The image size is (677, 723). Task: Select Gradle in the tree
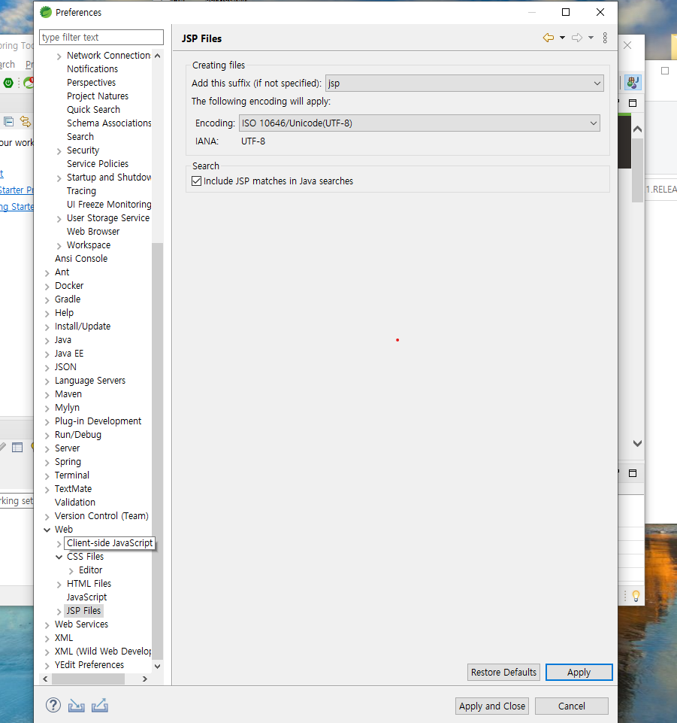pos(68,299)
